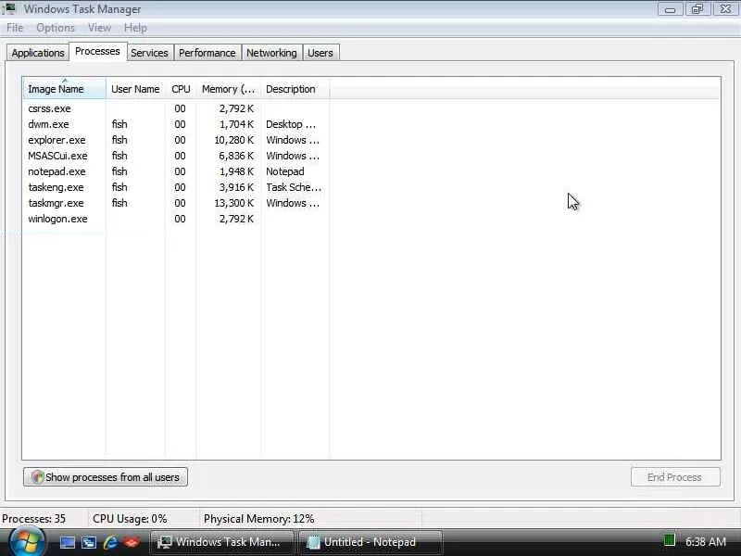Switch to the Applications tab
Viewport: 741px width, 556px height.
tap(38, 53)
